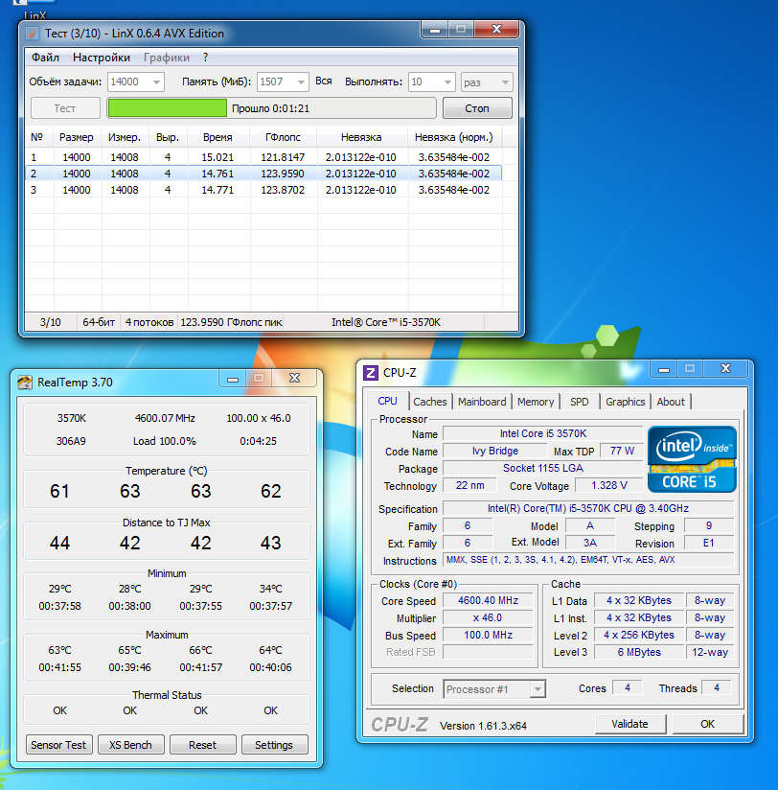The height and width of the screenshot is (790, 778).
Task: Open RealTemp Settings
Action: [274, 745]
